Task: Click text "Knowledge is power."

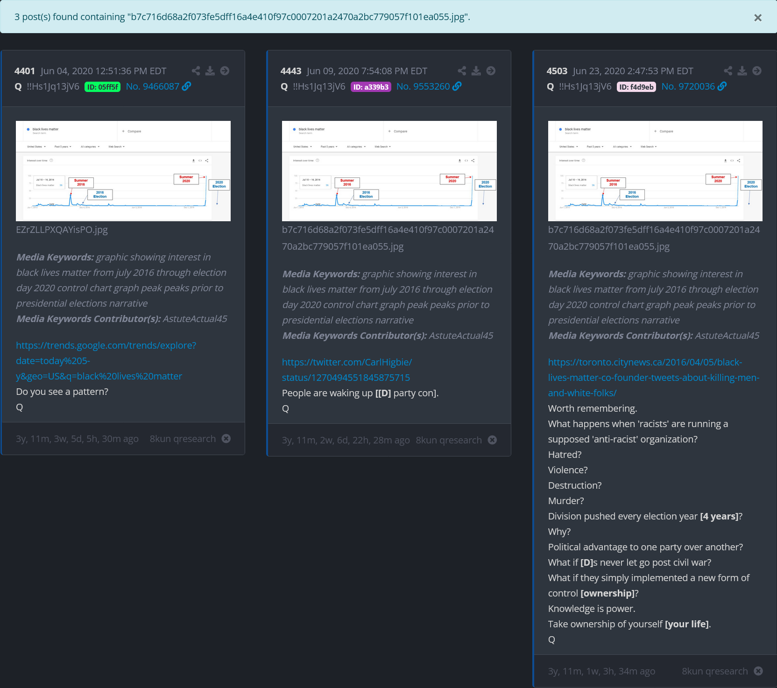Action: [x=592, y=609]
